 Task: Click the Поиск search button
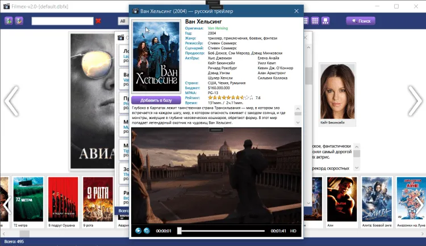point(361,21)
